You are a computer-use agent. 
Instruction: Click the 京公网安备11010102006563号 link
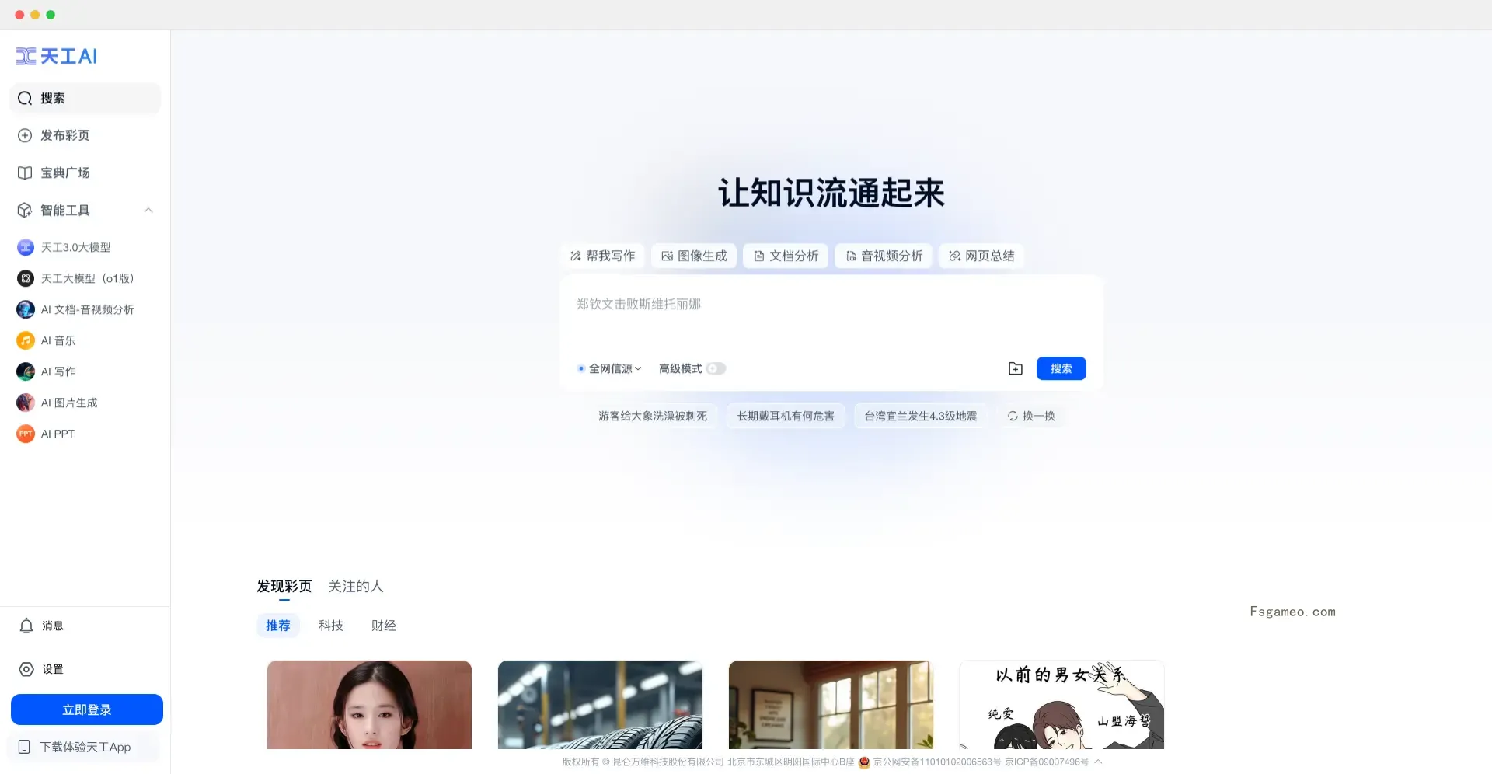pos(937,762)
